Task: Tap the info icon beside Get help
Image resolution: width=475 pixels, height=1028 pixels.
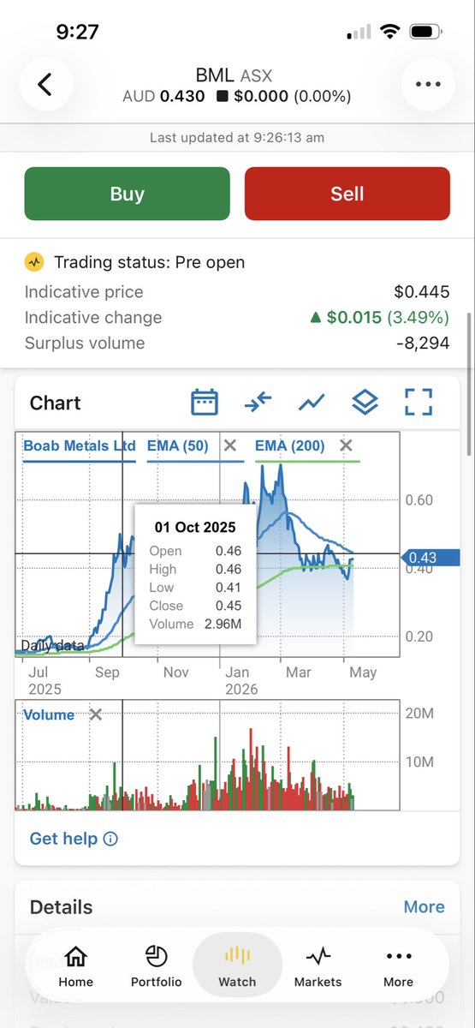Action: (110, 839)
